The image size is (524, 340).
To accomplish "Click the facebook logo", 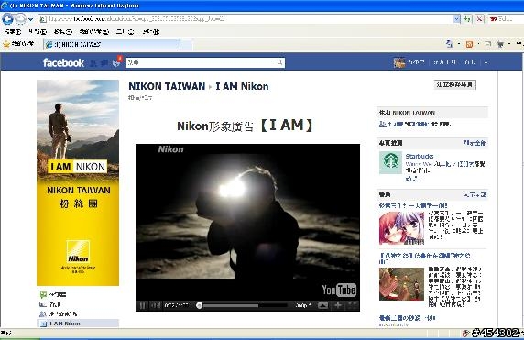I will click(x=63, y=62).
